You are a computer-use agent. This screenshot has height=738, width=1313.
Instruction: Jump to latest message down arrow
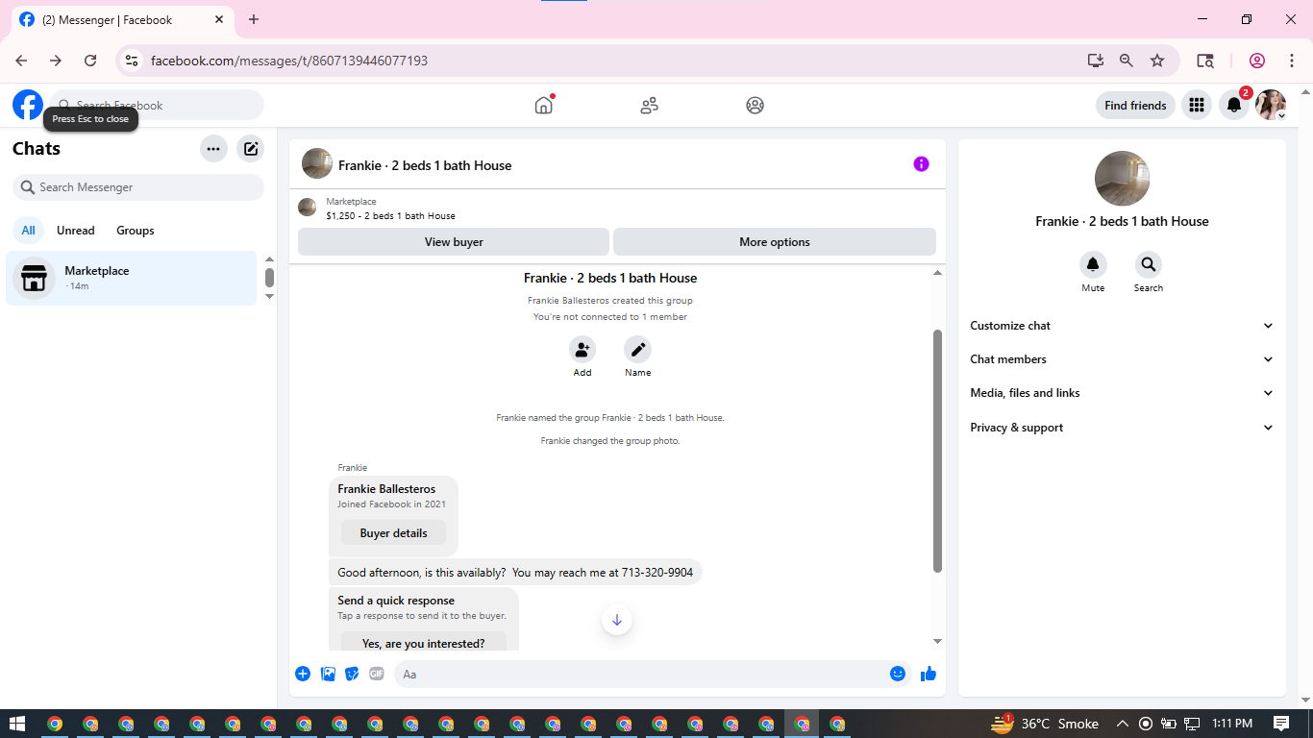(x=617, y=620)
